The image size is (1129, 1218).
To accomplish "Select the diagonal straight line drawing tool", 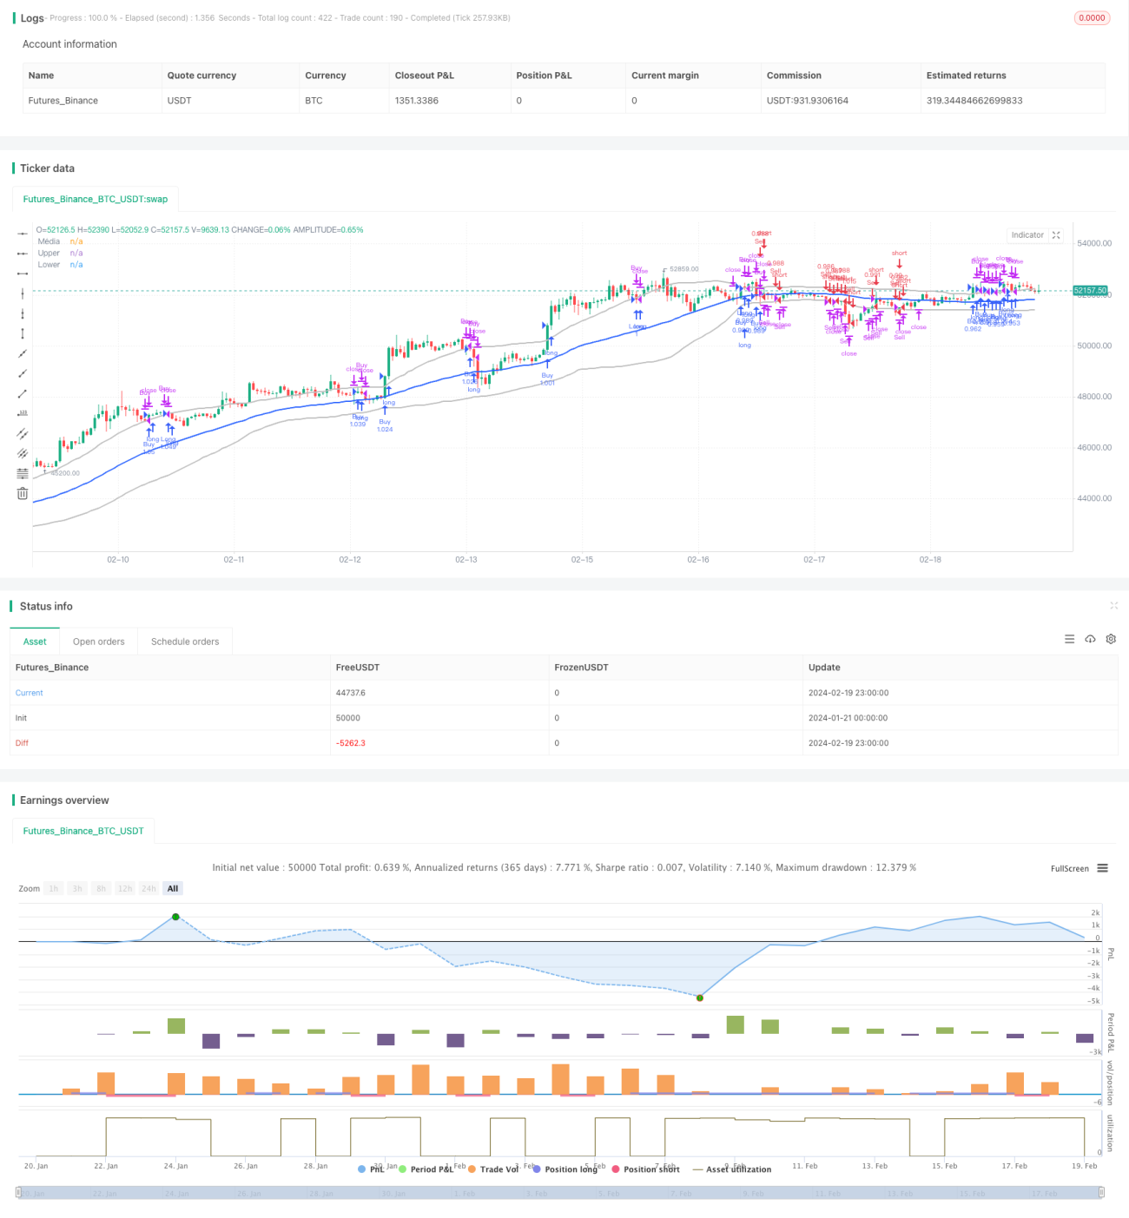I will [x=23, y=353].
